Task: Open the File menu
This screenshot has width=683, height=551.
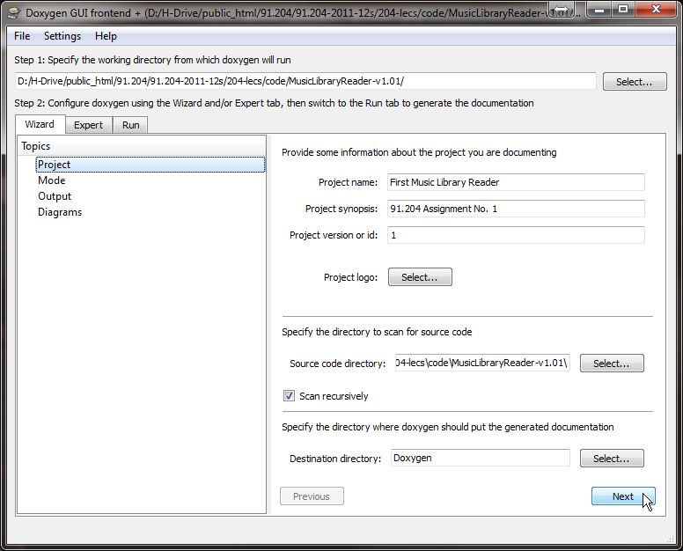Action: (x=22, y=36)
